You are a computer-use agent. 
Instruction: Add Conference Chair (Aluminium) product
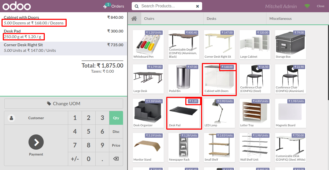291,79
